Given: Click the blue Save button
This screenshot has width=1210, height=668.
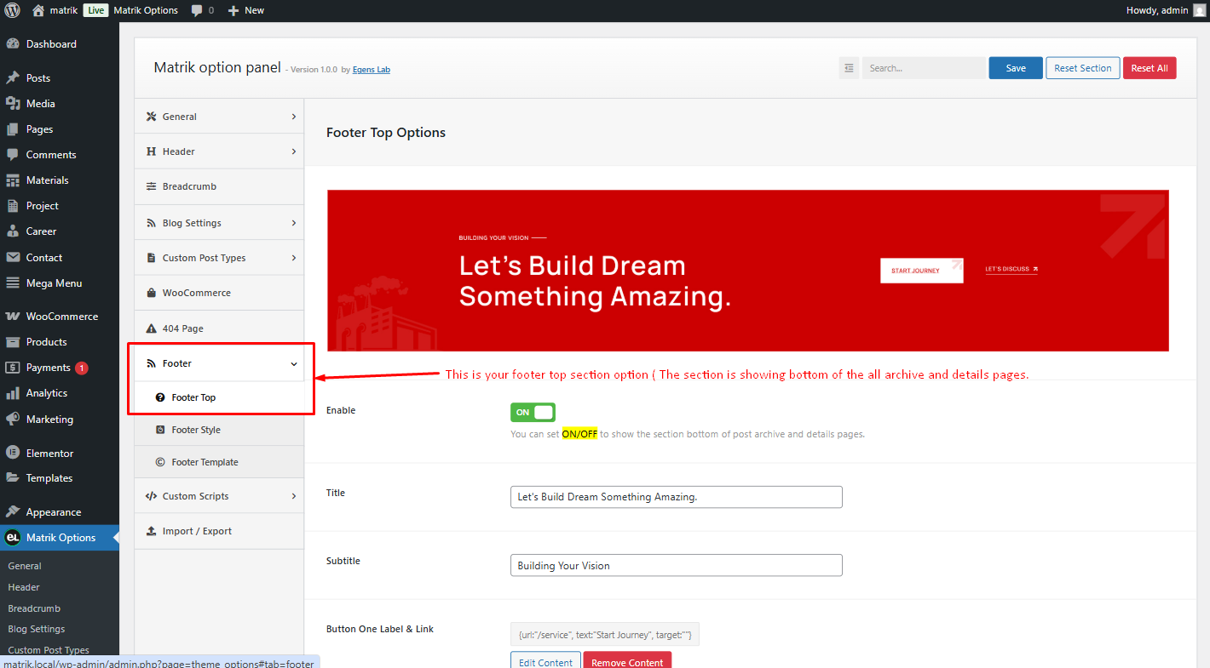Looking at the screenshot, I should [x=1016, y=68].
